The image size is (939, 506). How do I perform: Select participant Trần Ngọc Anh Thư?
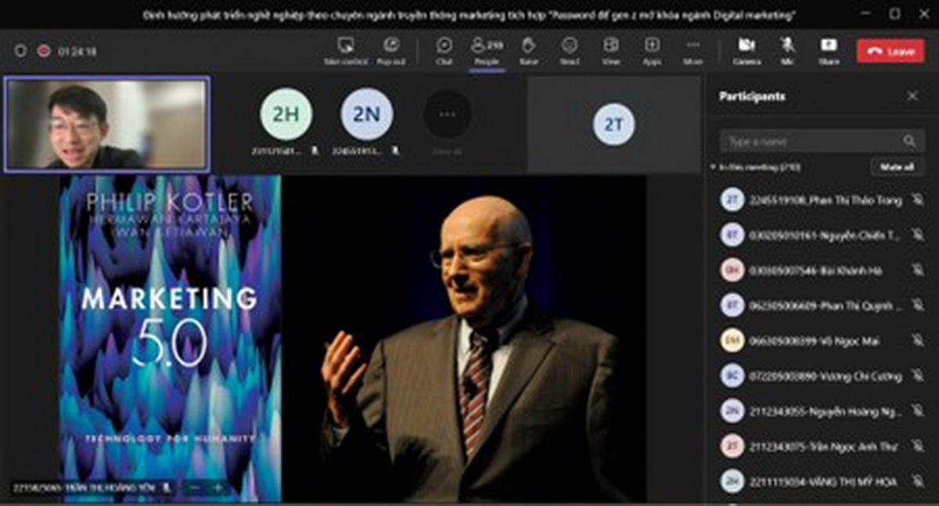tap(822, 446)
